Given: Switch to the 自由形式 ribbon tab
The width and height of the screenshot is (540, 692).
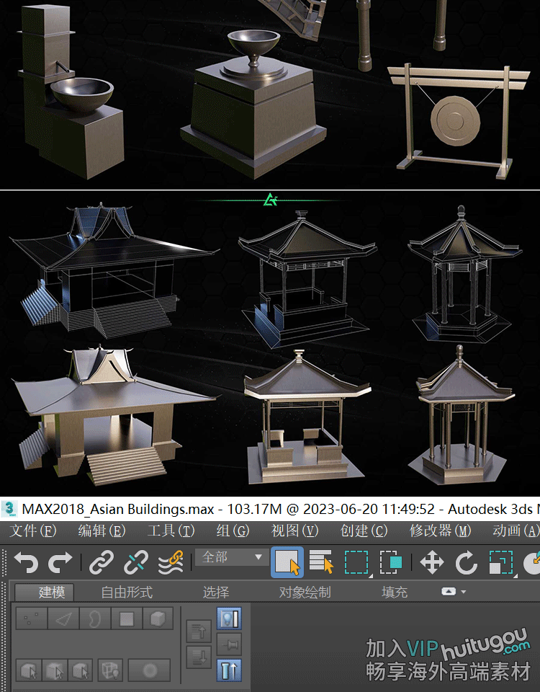Looking at the screenshot, I should point(127,593).
